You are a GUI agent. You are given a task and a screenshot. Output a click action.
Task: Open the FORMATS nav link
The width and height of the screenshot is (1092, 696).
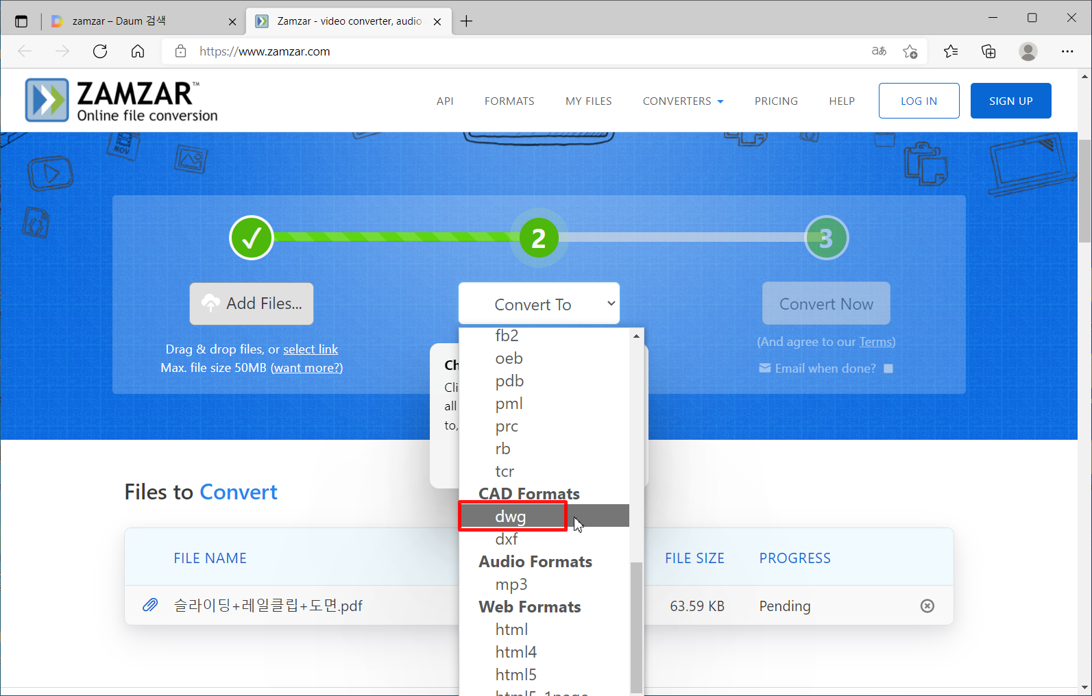coord(509,101)
